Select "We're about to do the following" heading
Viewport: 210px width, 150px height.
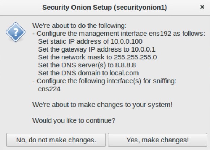pos(79,26)
